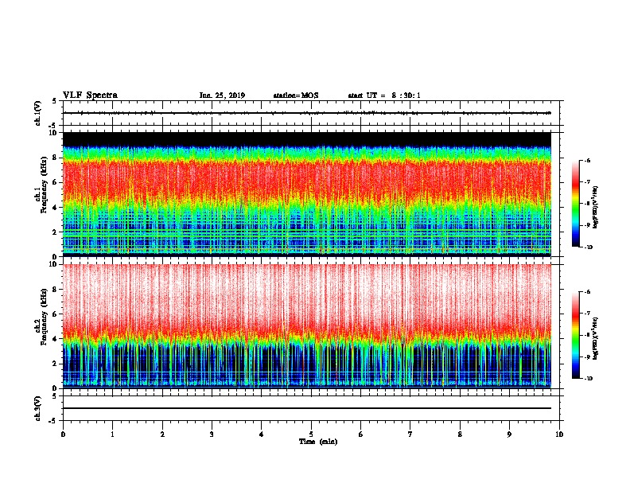The height and width of the screenshot is (487, 630).
Task: Click time axis tick label "0"
Action: [x=63, y=434]
